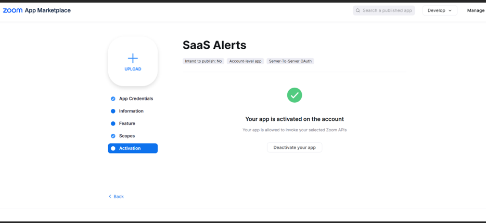Image resolution: width=486 pixels, height=223 pixels.
Task: Click the Information step circle icon
Action: 113,111
